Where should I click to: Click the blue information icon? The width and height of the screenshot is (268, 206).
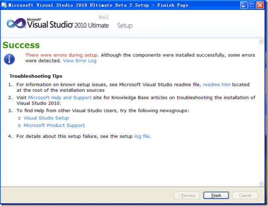[x=9, y=59]
